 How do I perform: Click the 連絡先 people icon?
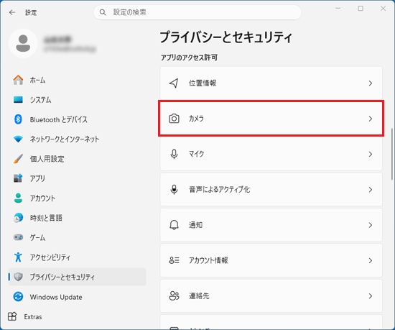click(174, 295)
